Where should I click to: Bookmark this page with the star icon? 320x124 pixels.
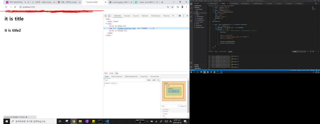tap(172, 7)
